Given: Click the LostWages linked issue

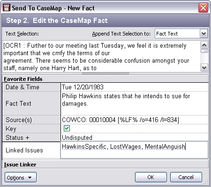Looking at the screenshot, I should pyautogui.click(x=126, y=147).
